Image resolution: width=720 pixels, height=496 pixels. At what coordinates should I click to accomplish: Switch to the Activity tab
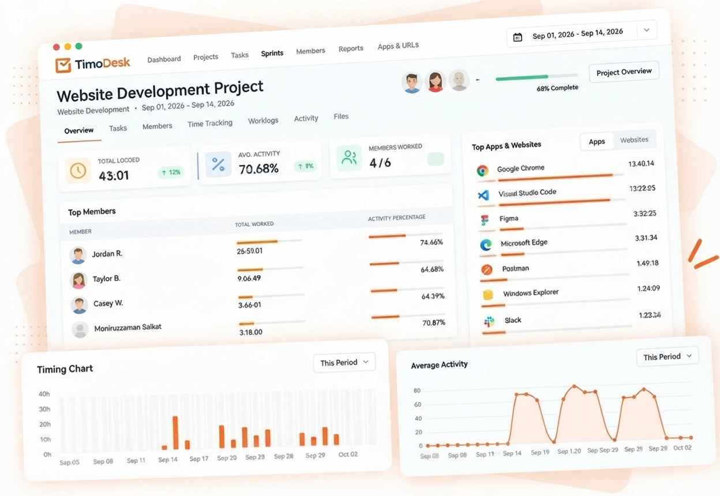point(306,118)
